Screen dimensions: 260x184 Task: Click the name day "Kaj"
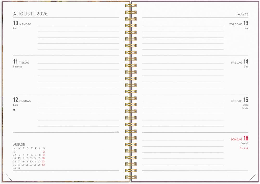[x=246, y=28]
